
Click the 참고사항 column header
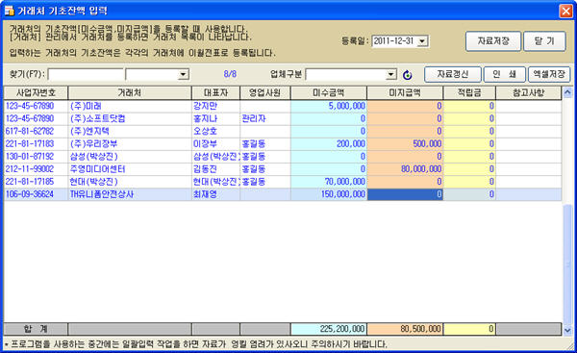point(528,92)
